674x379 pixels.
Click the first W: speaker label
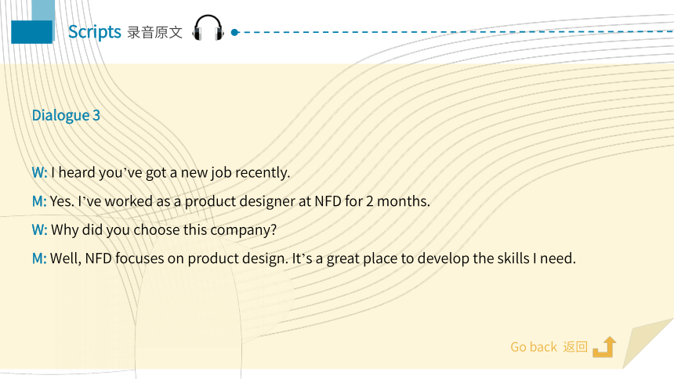click(x=39, y=172)
